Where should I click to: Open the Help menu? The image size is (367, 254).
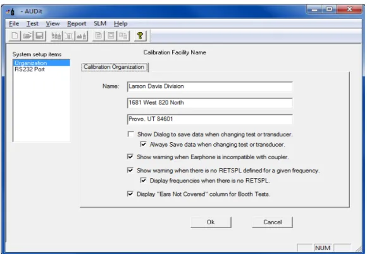(120, 23)
